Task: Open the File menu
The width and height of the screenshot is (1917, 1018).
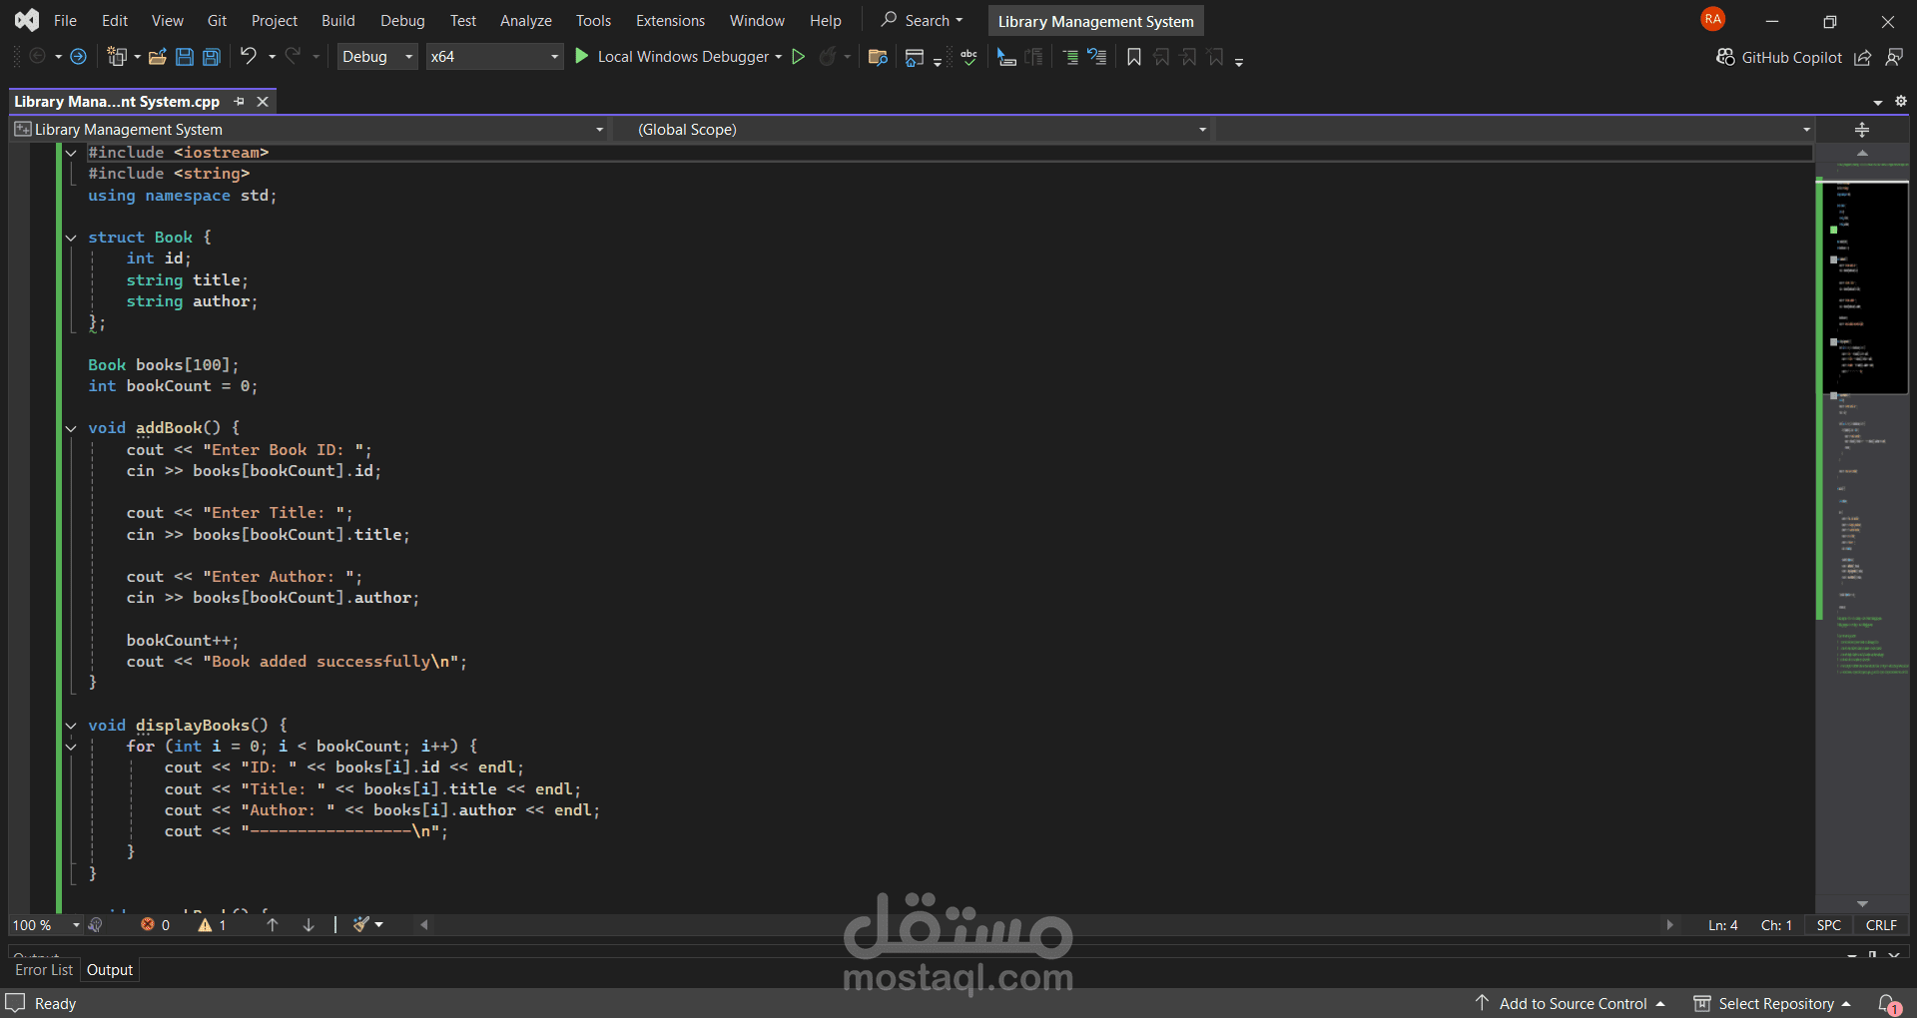Action: (65, 20)
